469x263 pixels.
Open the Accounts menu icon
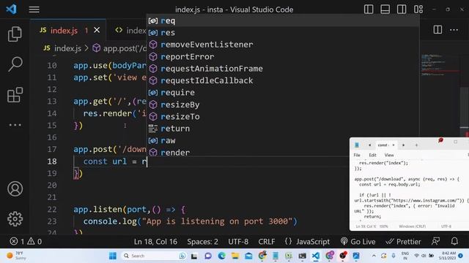(15, 188)
